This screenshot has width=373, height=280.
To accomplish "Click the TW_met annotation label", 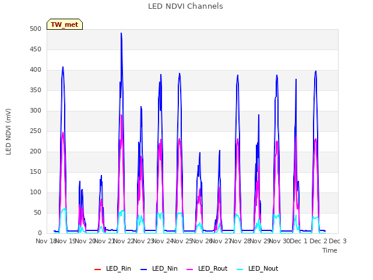I will [x=65, y=24].
